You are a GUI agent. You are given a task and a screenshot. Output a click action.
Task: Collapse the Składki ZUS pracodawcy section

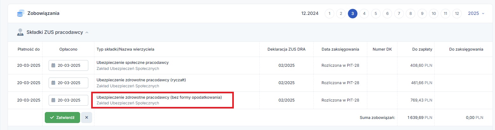point(87,32)
